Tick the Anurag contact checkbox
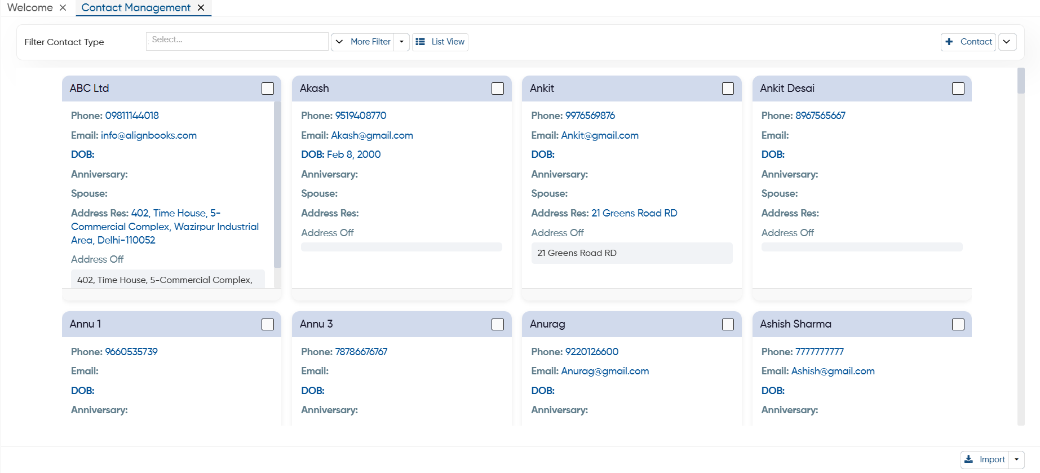1040x473 pixels. (x=728, y=324)
